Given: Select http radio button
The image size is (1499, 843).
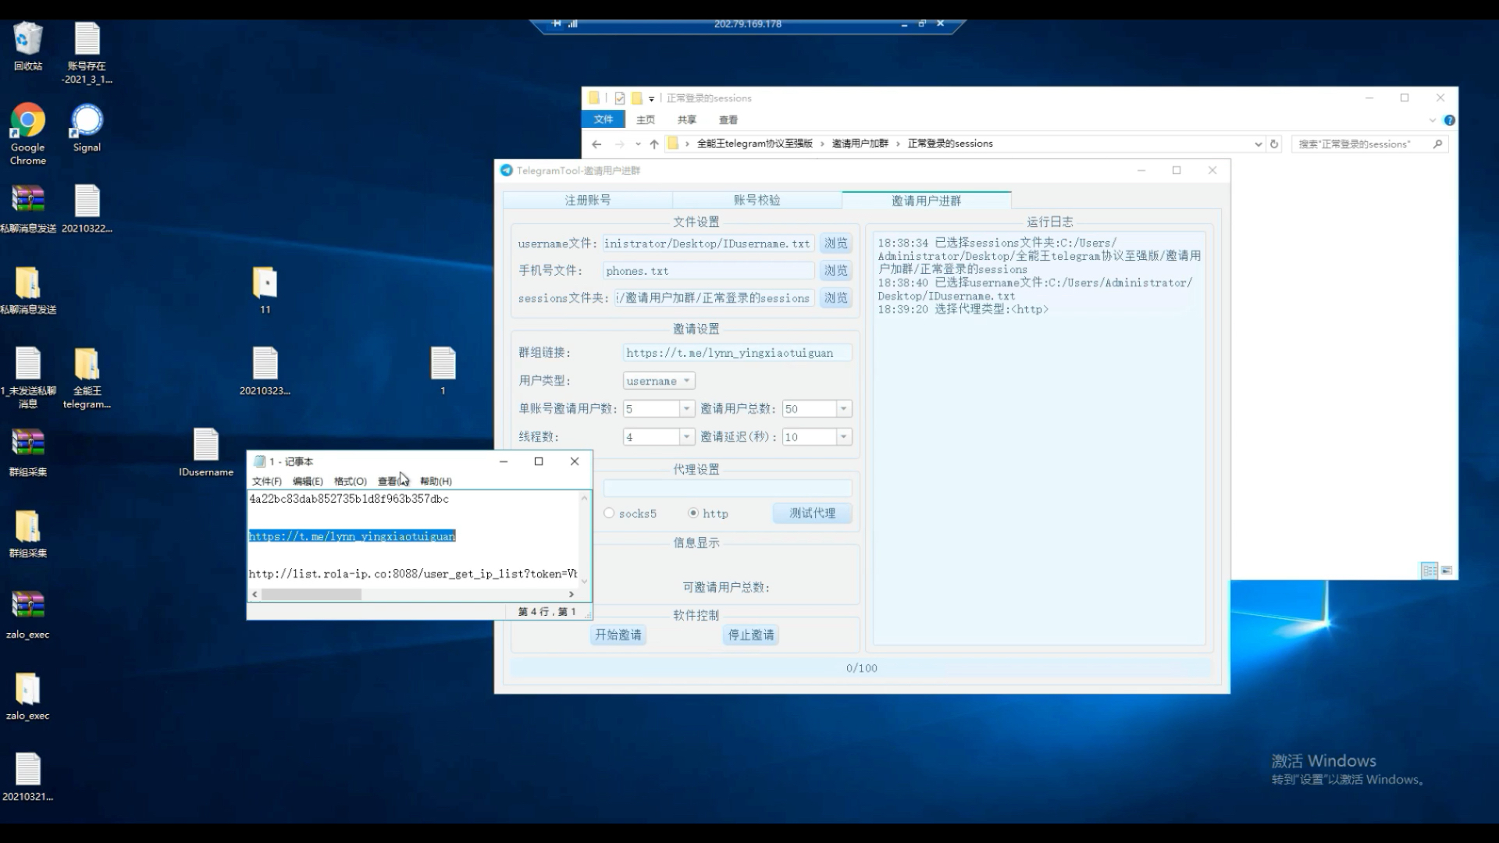Looking at the screenshot, I should [x=693, y=513].
